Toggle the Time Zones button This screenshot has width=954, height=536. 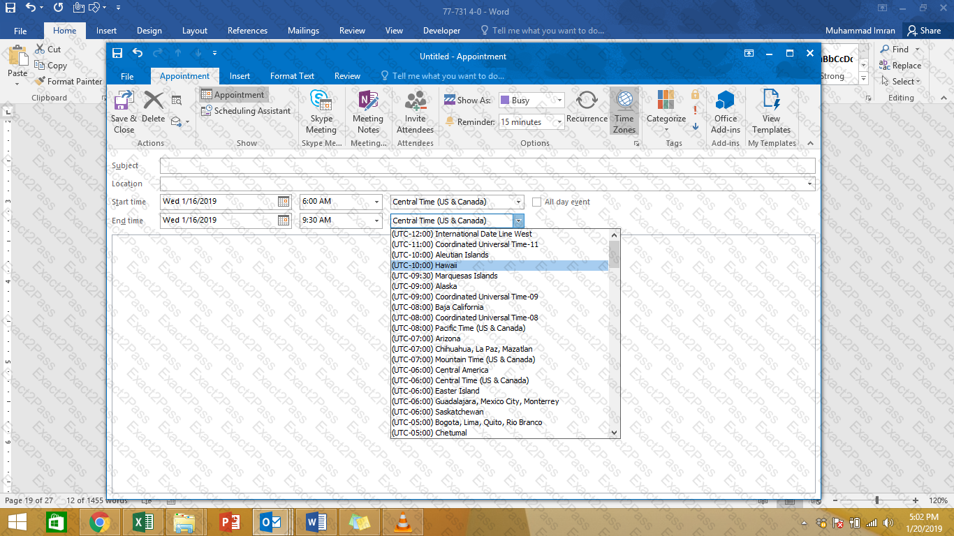(624, 112)
